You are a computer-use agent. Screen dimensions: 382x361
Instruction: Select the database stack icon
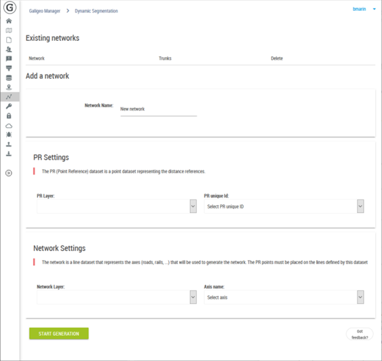(x=9, y=78)
